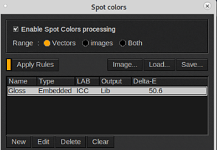
Task: Select the Gloss spot color row
Action: pyautogui.click(x=107, y=91)
